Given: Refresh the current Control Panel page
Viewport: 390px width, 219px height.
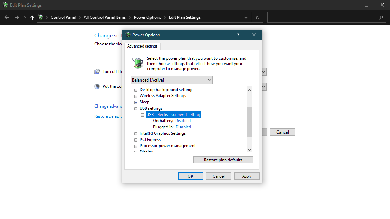Looking at the screenshot, I should point(257,17).
